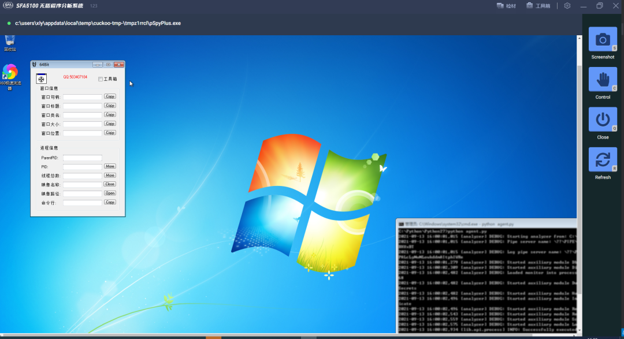
Task: Click the SFA logo icon
Action: pyautogui.click(x=8, y=5)
